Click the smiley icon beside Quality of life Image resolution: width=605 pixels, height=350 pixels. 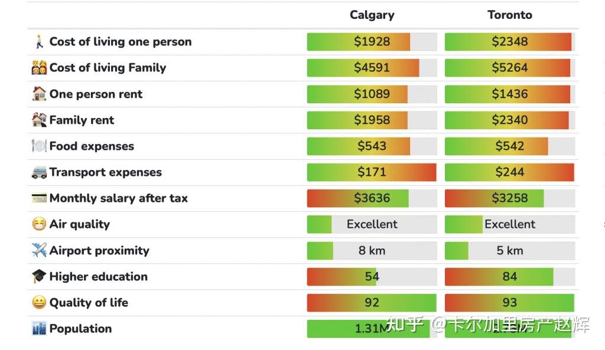tap(39, 303)
